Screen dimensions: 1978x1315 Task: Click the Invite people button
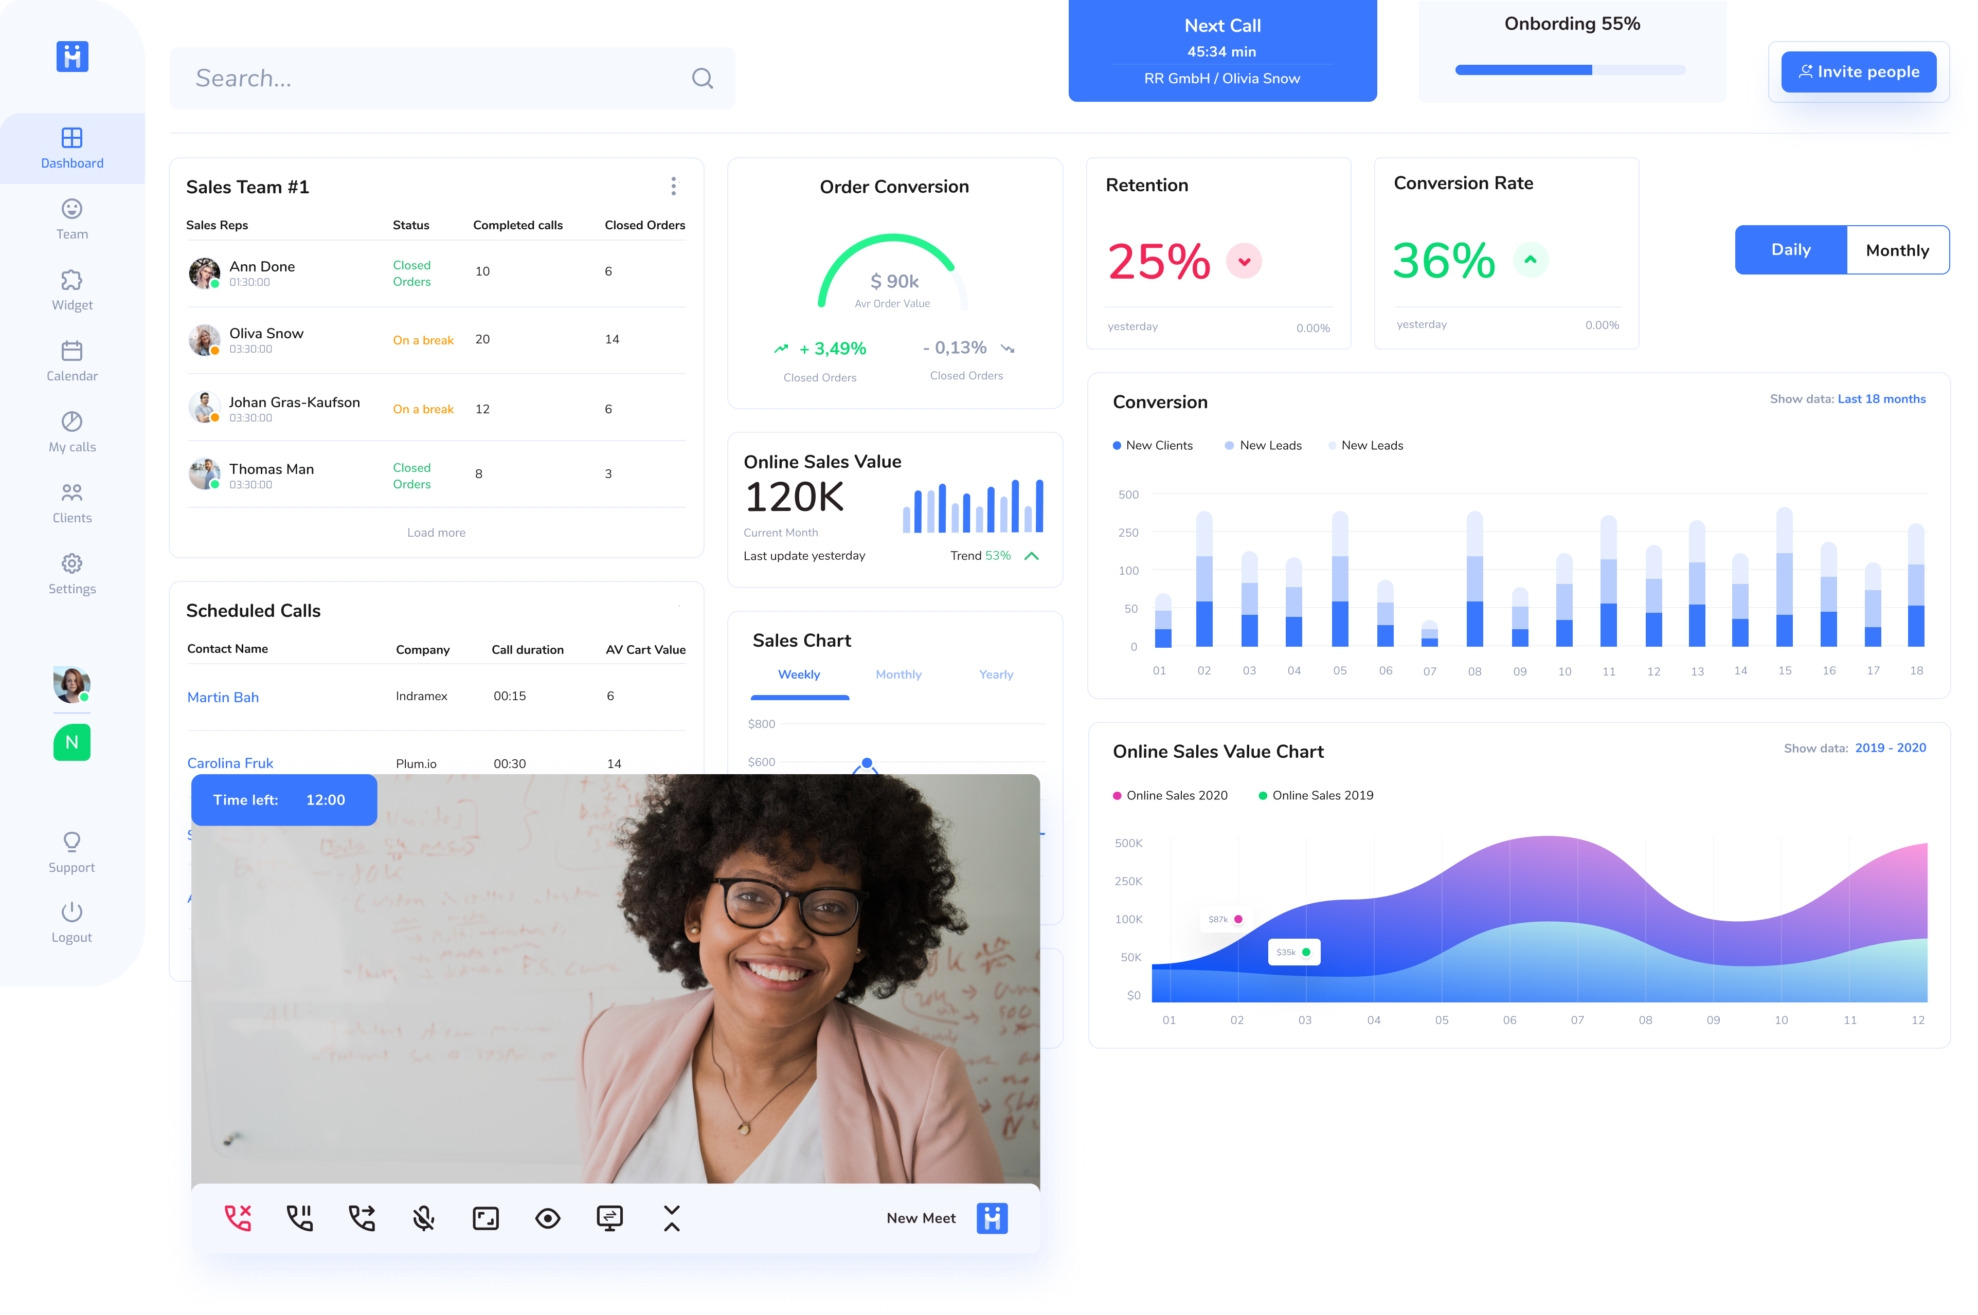1859,72
